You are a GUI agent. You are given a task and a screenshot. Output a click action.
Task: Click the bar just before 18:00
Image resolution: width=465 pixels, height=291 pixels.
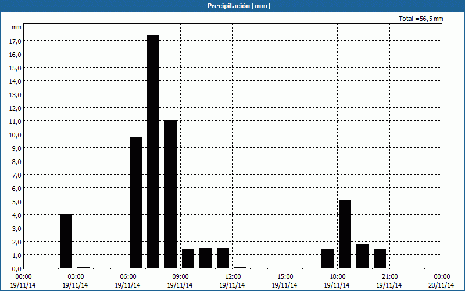(x=327, y=258)
